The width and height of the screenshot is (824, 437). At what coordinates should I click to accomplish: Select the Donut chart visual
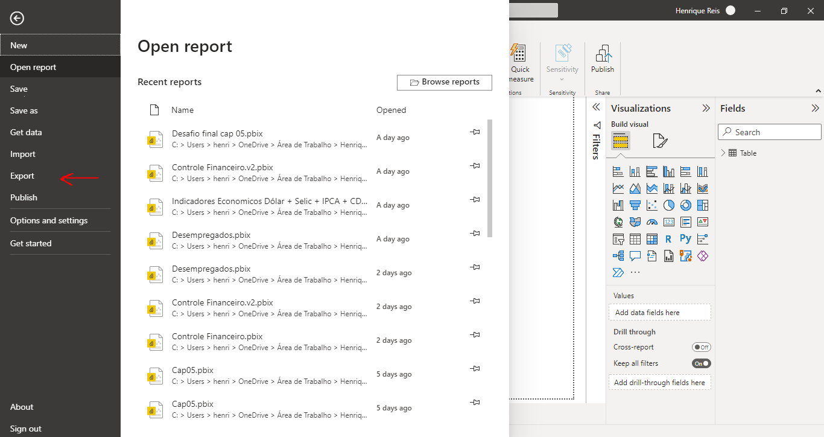click(685, 206)
